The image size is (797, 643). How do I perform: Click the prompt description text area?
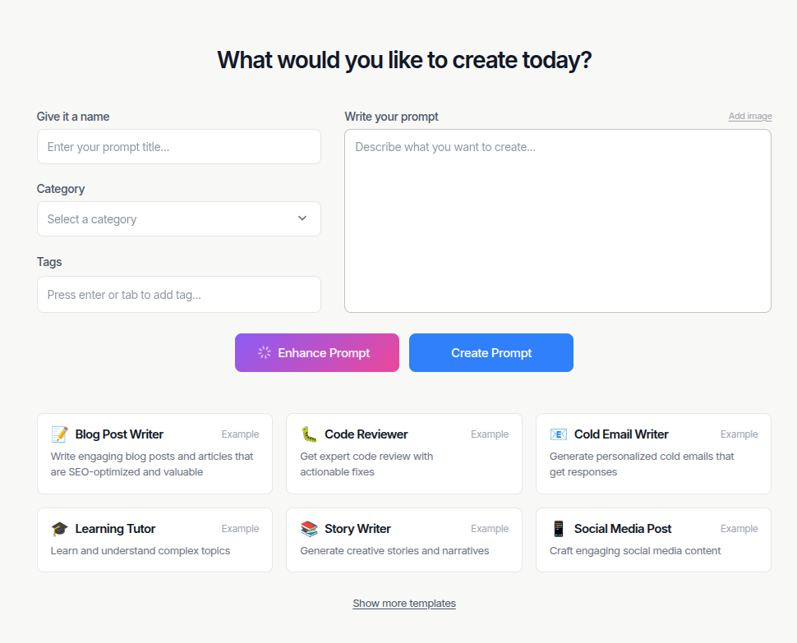tap(557, 221)
